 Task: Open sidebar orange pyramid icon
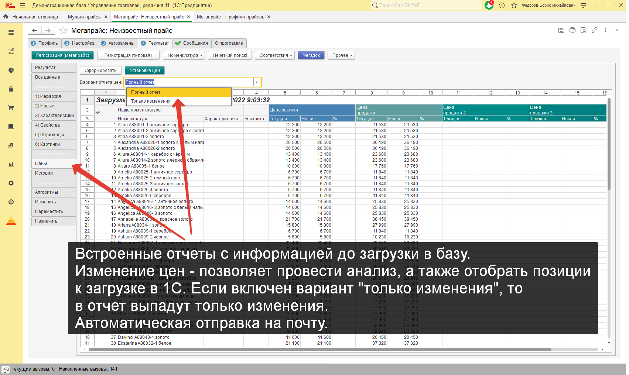(x=11, y=221)
